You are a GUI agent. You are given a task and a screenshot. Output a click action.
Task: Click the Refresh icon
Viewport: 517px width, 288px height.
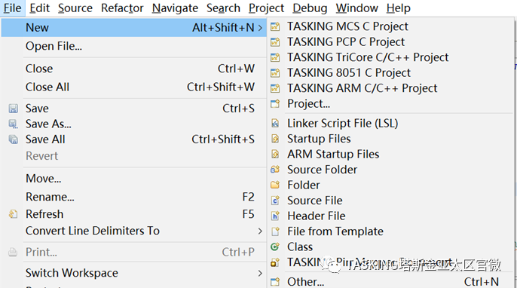pyautogui.click(x=14, y=214)
